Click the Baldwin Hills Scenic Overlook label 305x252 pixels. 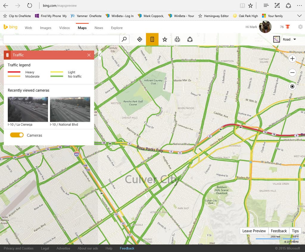222,190
